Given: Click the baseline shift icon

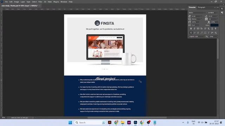Looking at the screenshot, I should pyautogui.click(x=189, y=25).
